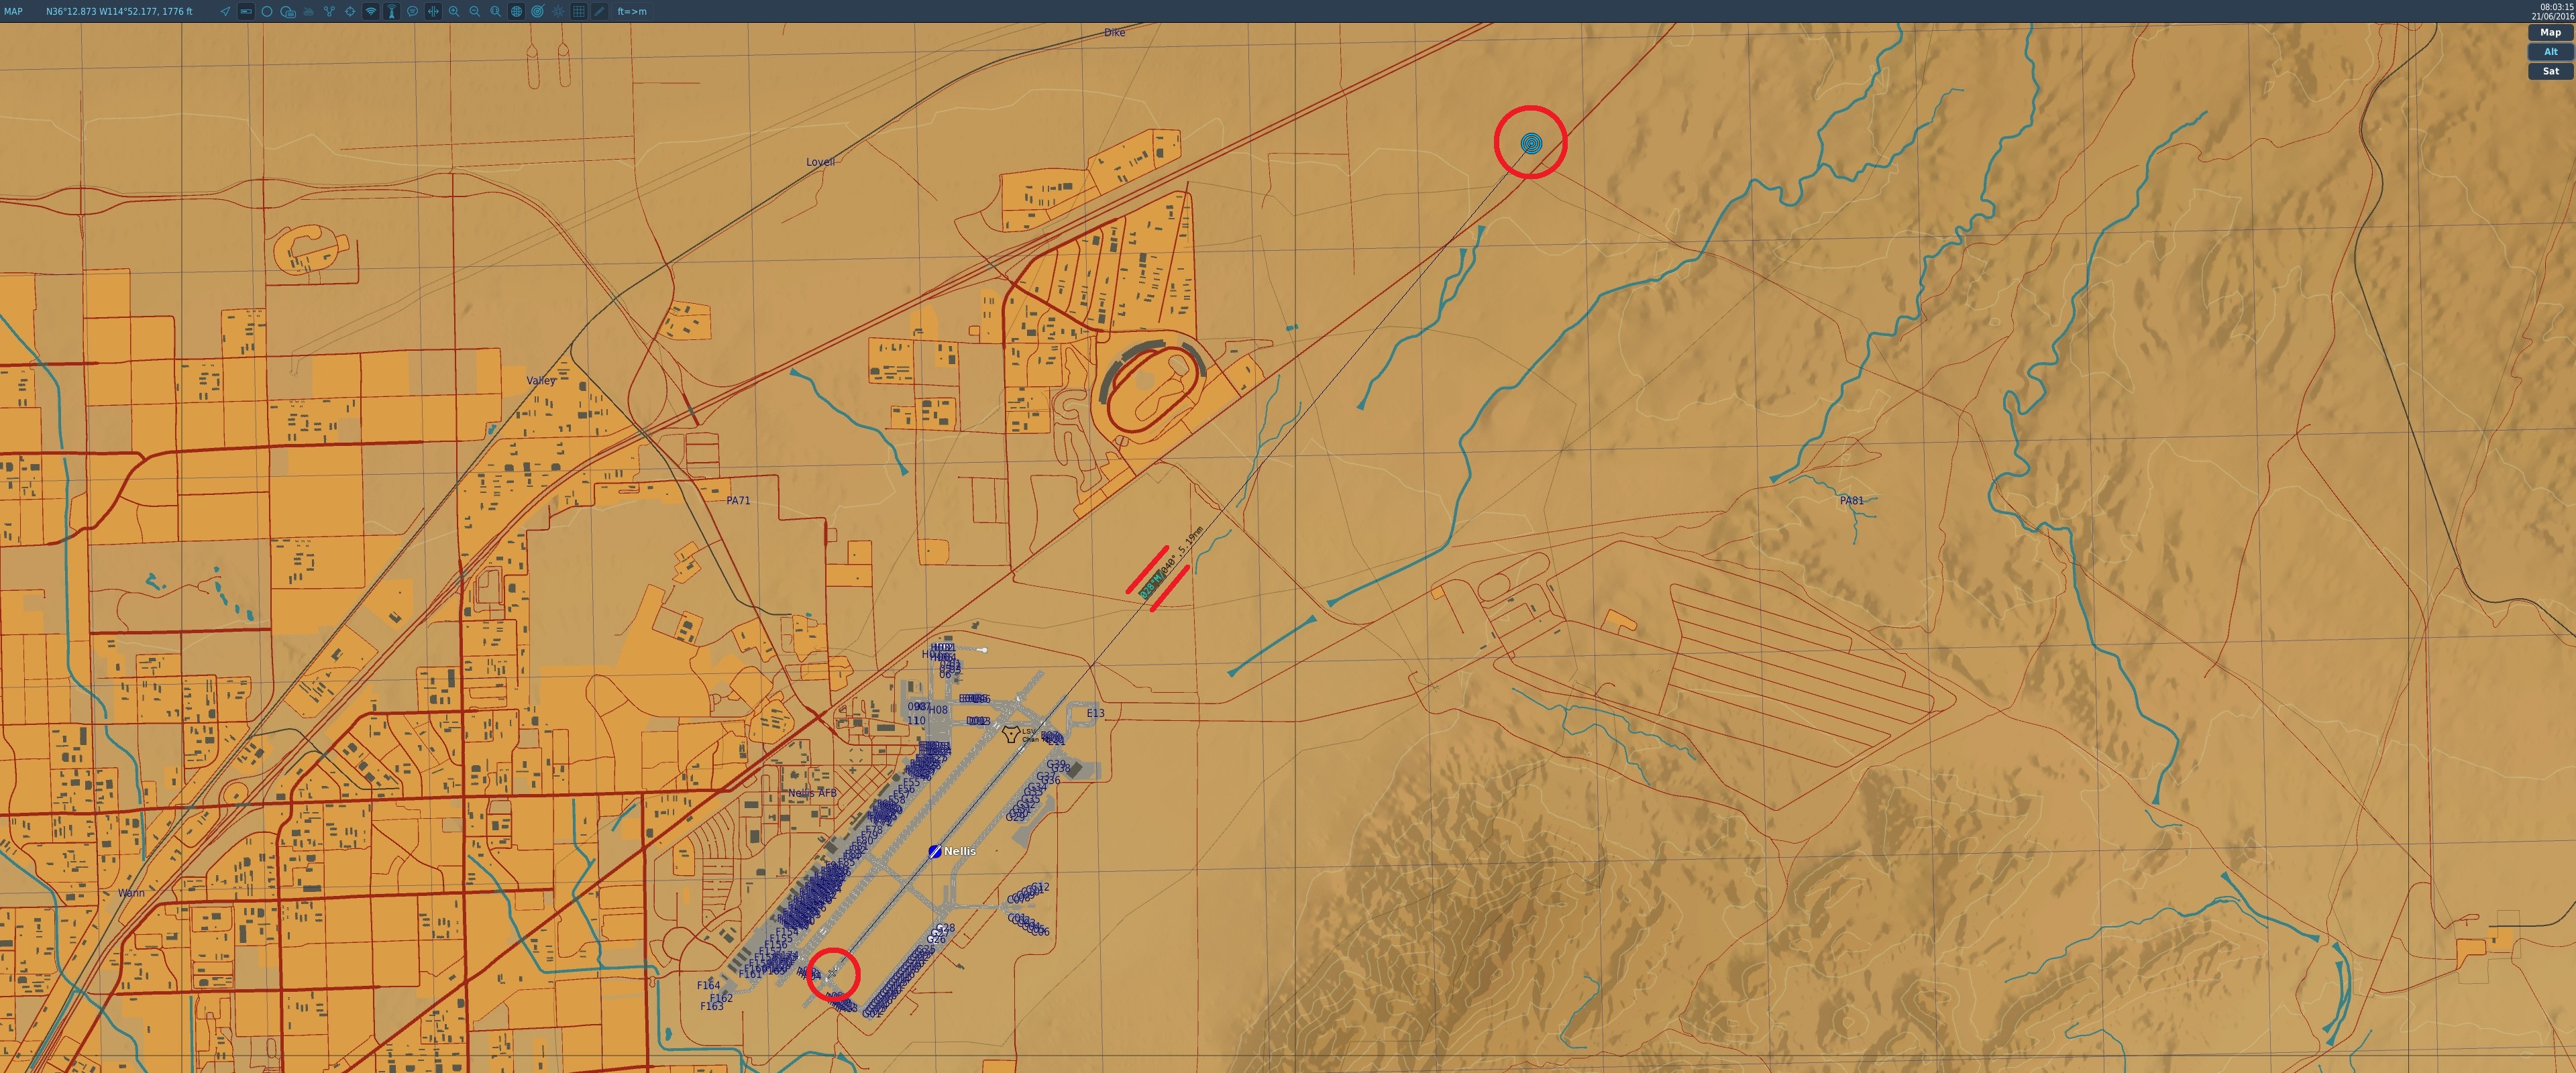Click the MAP title label
This screenshot has height=1073, width=2576.
pos(14,11)
